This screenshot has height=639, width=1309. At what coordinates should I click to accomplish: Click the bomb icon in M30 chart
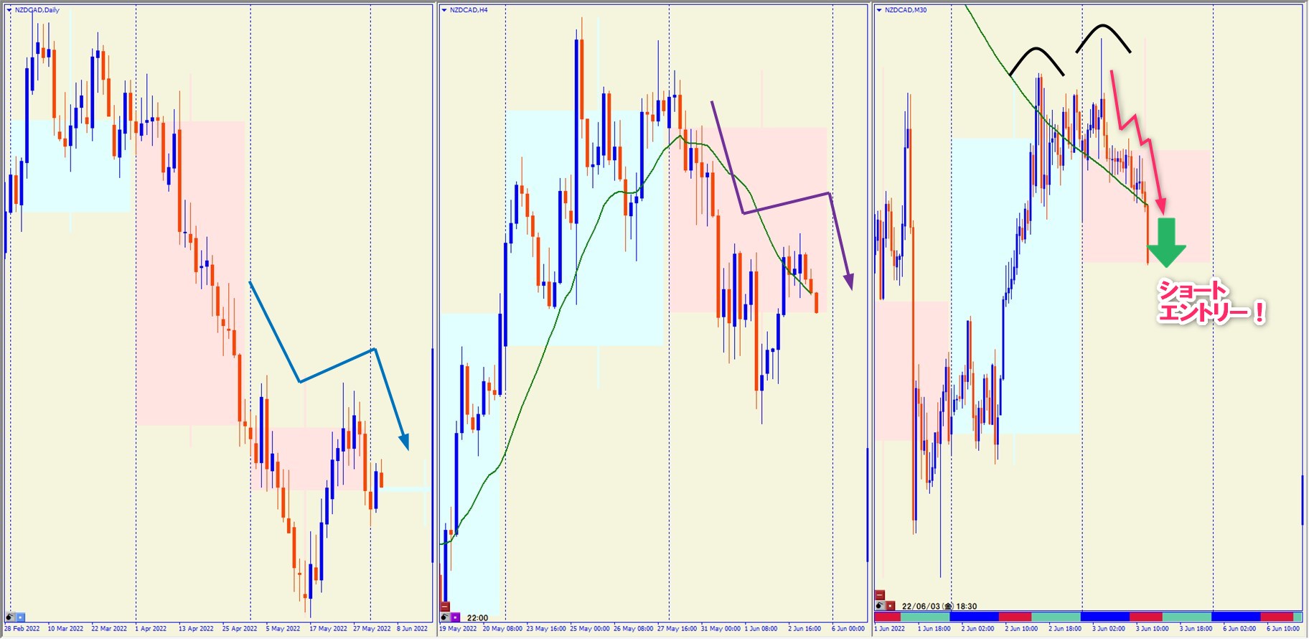(880, 606)
